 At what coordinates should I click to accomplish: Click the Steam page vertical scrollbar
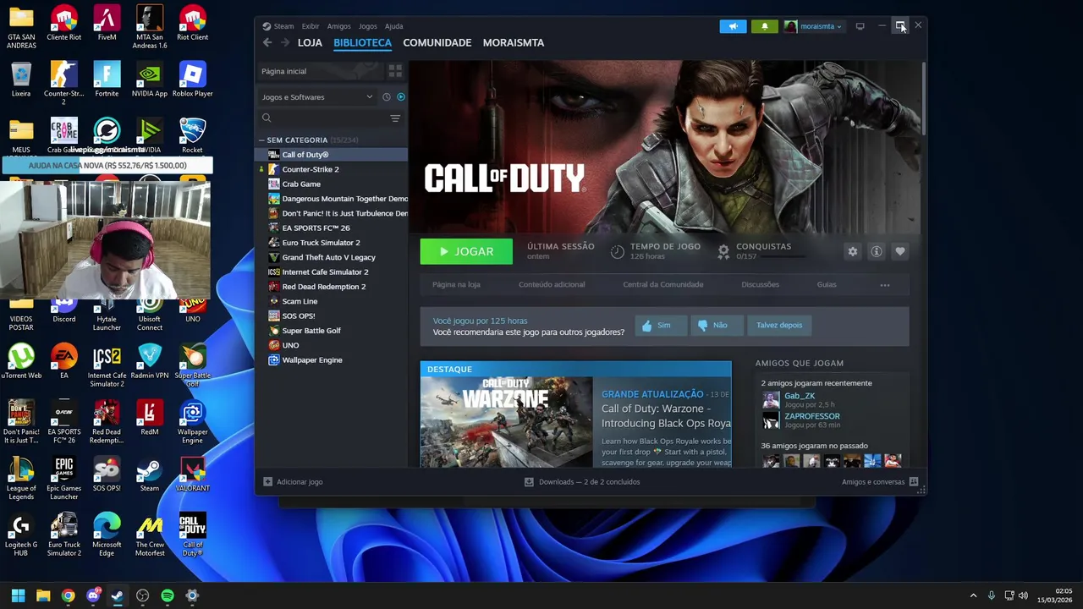(922, 97)
